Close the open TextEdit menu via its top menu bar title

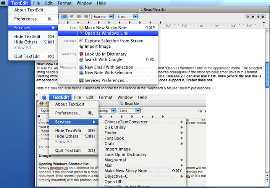(19, 3)
